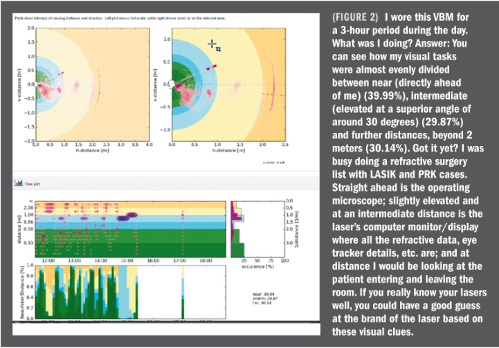Click the 'occurrence [%]' axis label
Viewport: 499px width, 348px height.
[257, 266]
